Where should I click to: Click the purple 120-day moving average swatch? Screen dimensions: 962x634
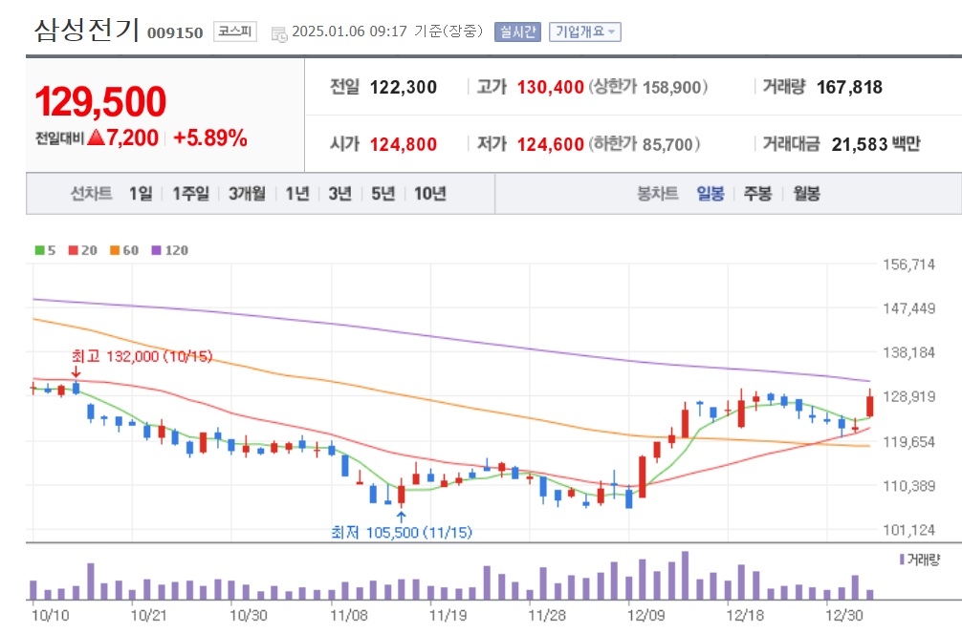(157, 250)
